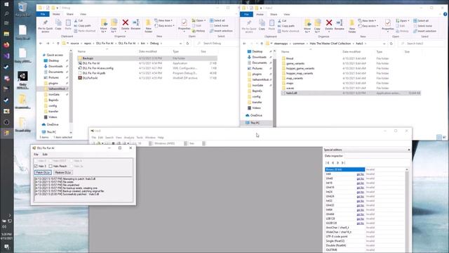The image size is (449, 253).
Task: Open Easy access dropdown in Debug ribbon
Action: click(165, 25)
